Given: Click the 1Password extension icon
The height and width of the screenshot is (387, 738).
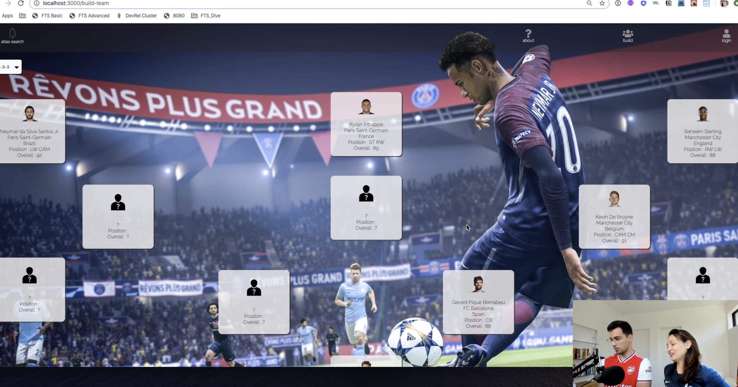Looking at the screenshot, I should click(x=618, y=3).
